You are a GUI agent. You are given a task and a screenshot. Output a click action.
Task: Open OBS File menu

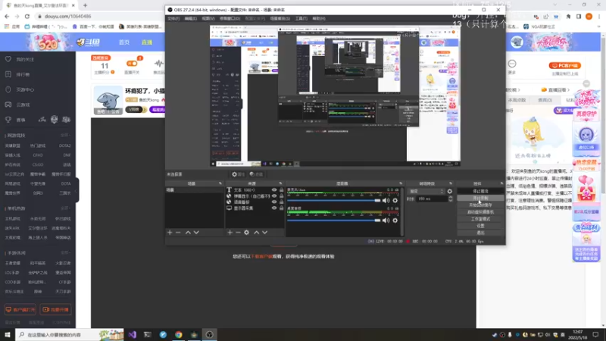173,18
